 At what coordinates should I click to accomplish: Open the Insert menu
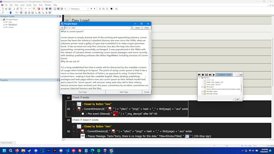coord(22,5)
